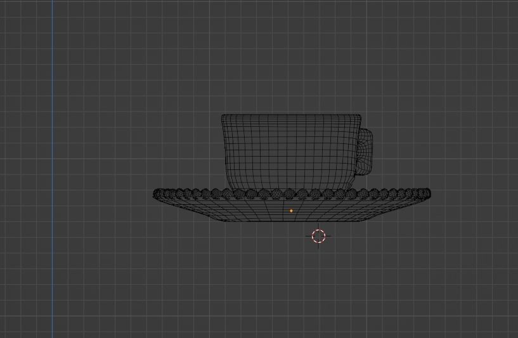The image size is (518, 338).
Task: Select the orange object origin point
Action: tap(291, 211)
